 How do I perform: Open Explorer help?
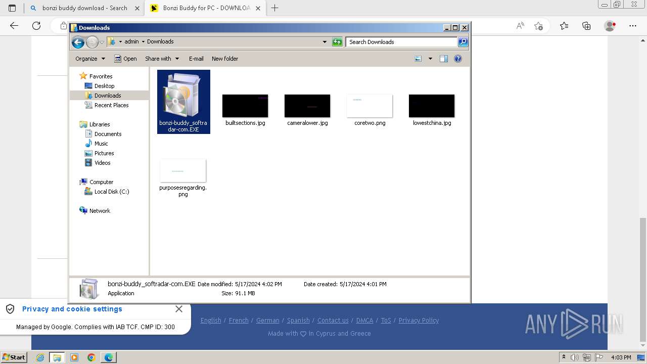point(458,59)
